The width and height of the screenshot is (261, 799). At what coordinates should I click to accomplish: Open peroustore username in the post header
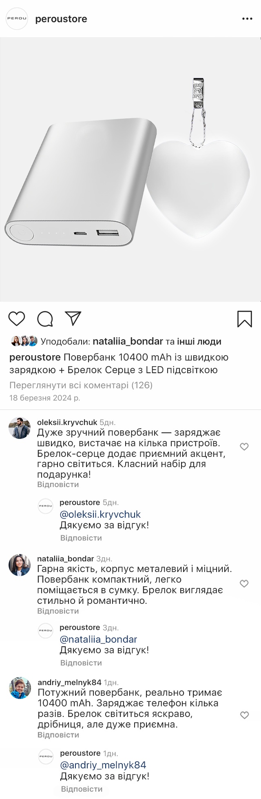click(x=61, y=19)
